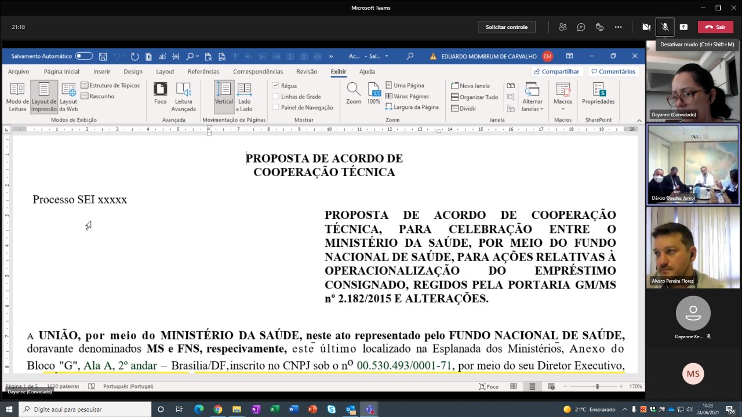Open the Macros dropdown
The width and height of the screenshot is (742, 417).
(563, 97)
